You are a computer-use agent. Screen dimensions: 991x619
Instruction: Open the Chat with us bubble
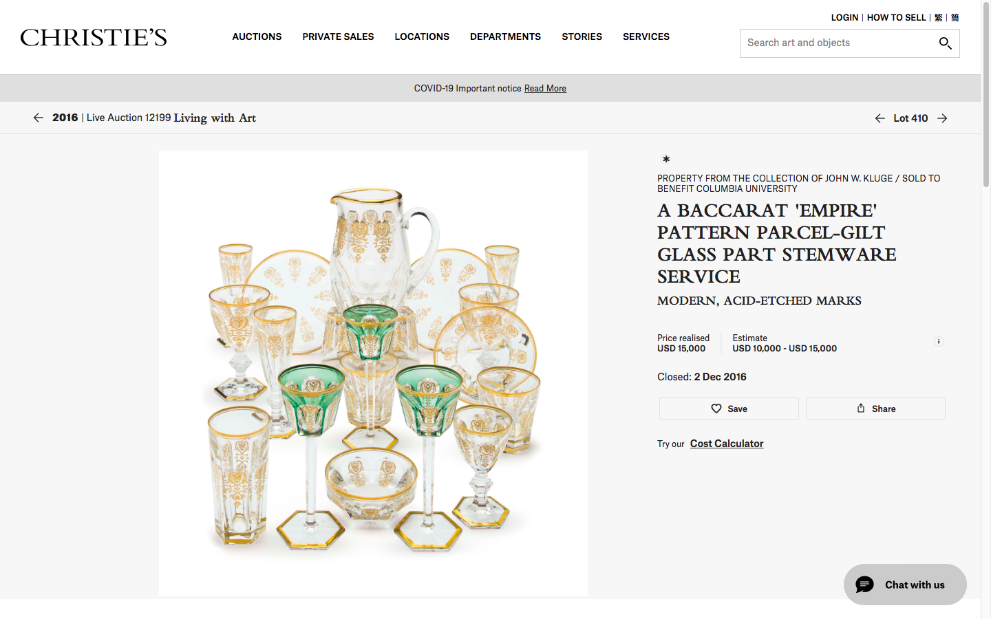click(904, 585)
